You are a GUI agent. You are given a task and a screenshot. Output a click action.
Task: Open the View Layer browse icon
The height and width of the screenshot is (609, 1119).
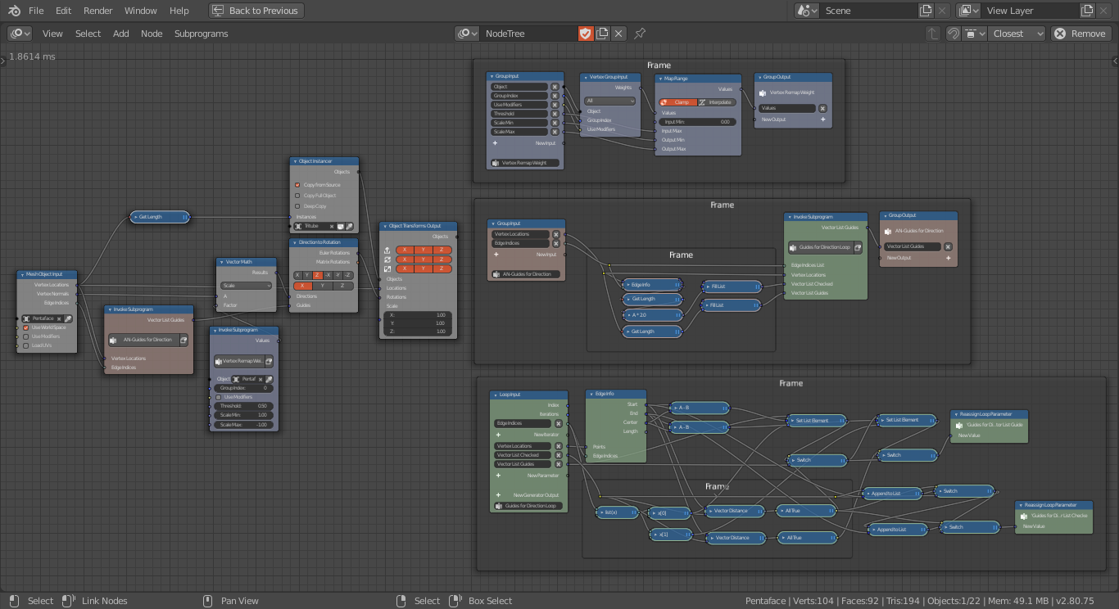969,11
